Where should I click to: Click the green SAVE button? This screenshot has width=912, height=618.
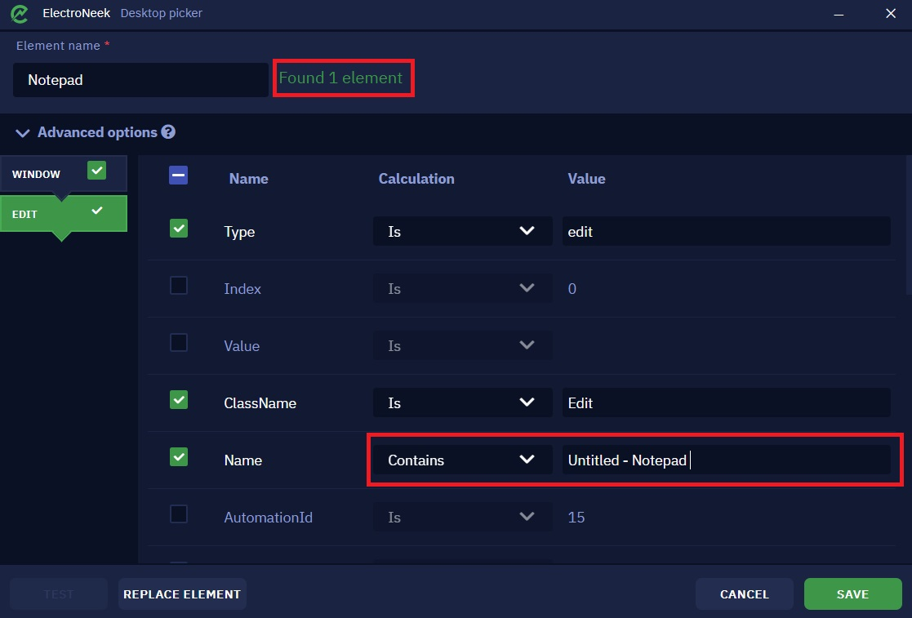click(x=852, y=594)
